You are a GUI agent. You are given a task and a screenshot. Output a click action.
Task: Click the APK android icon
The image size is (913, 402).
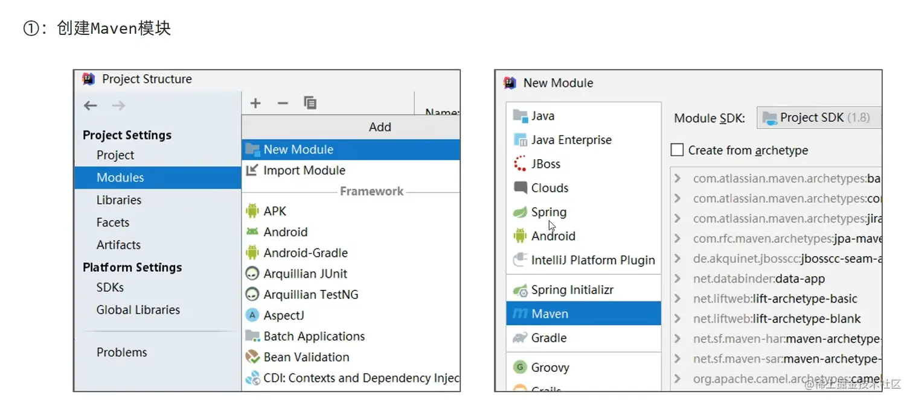(252, 211)
